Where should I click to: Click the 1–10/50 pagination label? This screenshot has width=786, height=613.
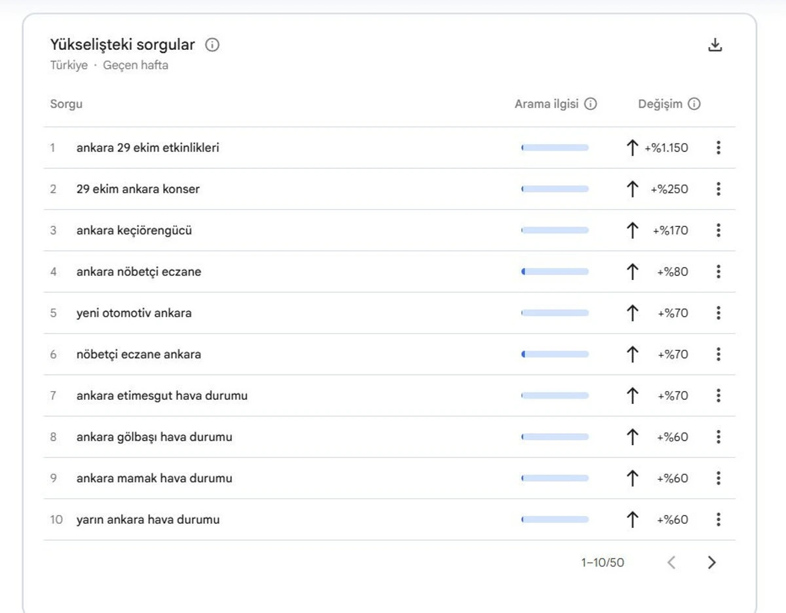click(x=603, y=563)
